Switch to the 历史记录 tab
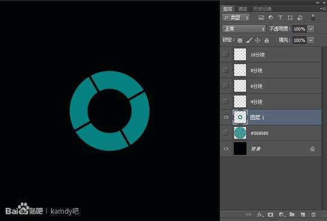The image size is (327, 221). coord(263,9)
